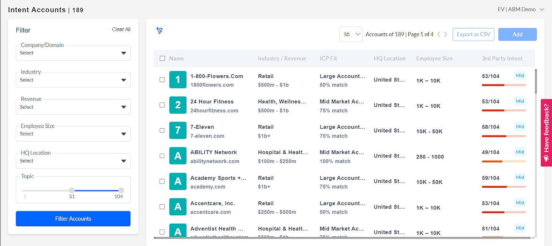Image resolution: width=552 pixels, height=246 pixels.
Task: Select the Academy Sports row checkbox
Action: (x=162, y=181)
